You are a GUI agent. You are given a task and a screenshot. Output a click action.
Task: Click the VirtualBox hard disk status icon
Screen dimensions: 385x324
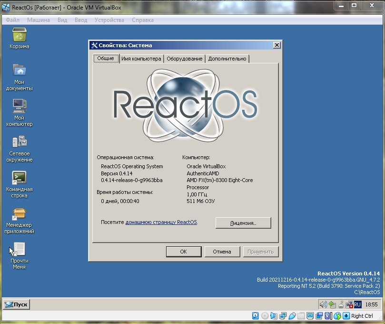coord(256,315)
